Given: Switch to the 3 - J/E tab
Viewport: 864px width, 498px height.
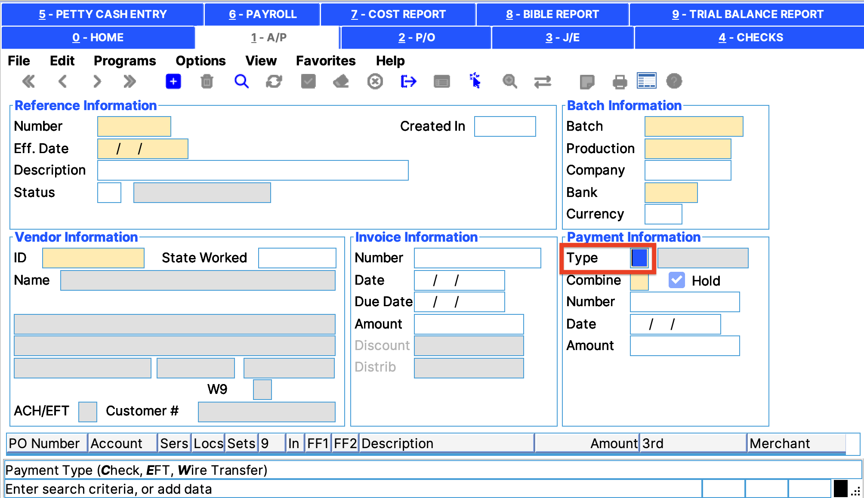Looking at the screenshot, I should pos(563,37).
